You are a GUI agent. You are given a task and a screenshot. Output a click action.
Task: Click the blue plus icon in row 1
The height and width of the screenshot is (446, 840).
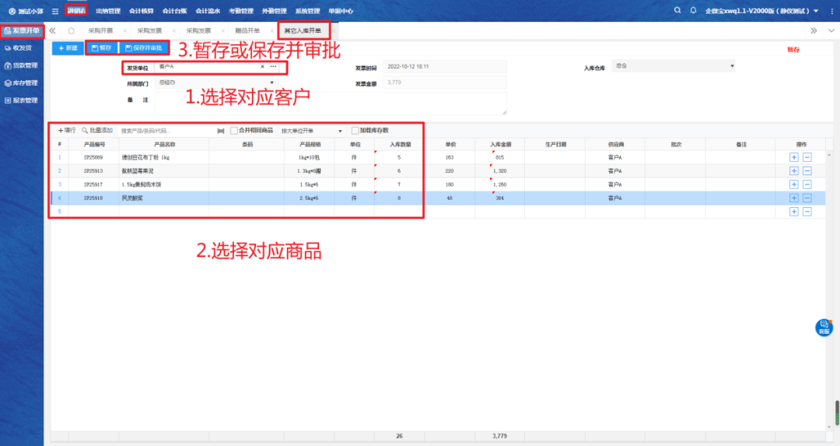794,157
